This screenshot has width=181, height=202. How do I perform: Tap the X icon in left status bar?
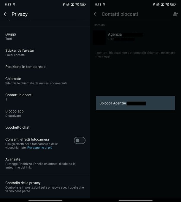point(14,4)
